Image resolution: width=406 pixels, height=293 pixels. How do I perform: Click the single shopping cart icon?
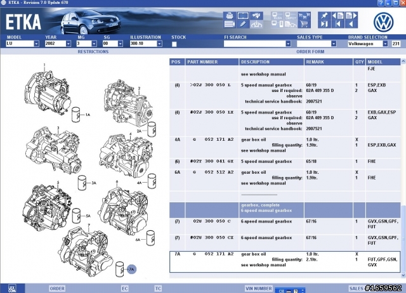pos(304,24)
